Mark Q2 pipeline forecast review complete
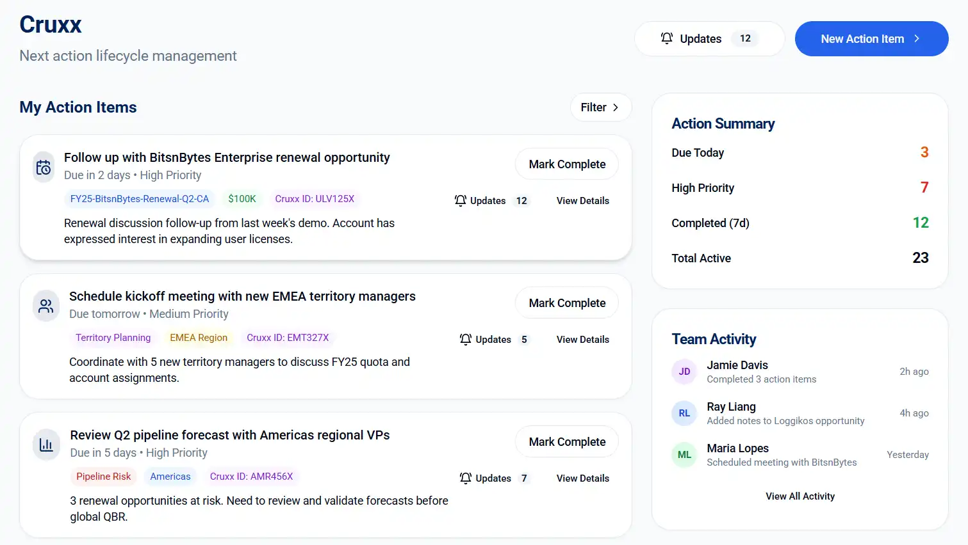Screen dimensions: 968x545 click(x=566, y=442)
